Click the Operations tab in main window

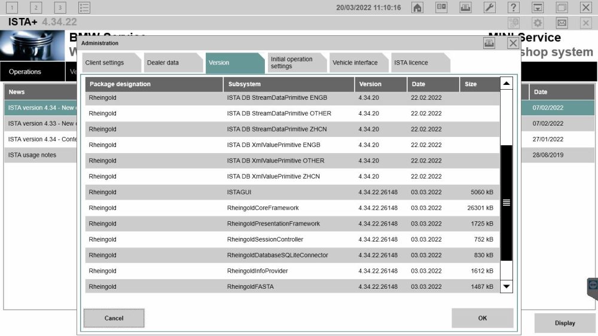33,72
